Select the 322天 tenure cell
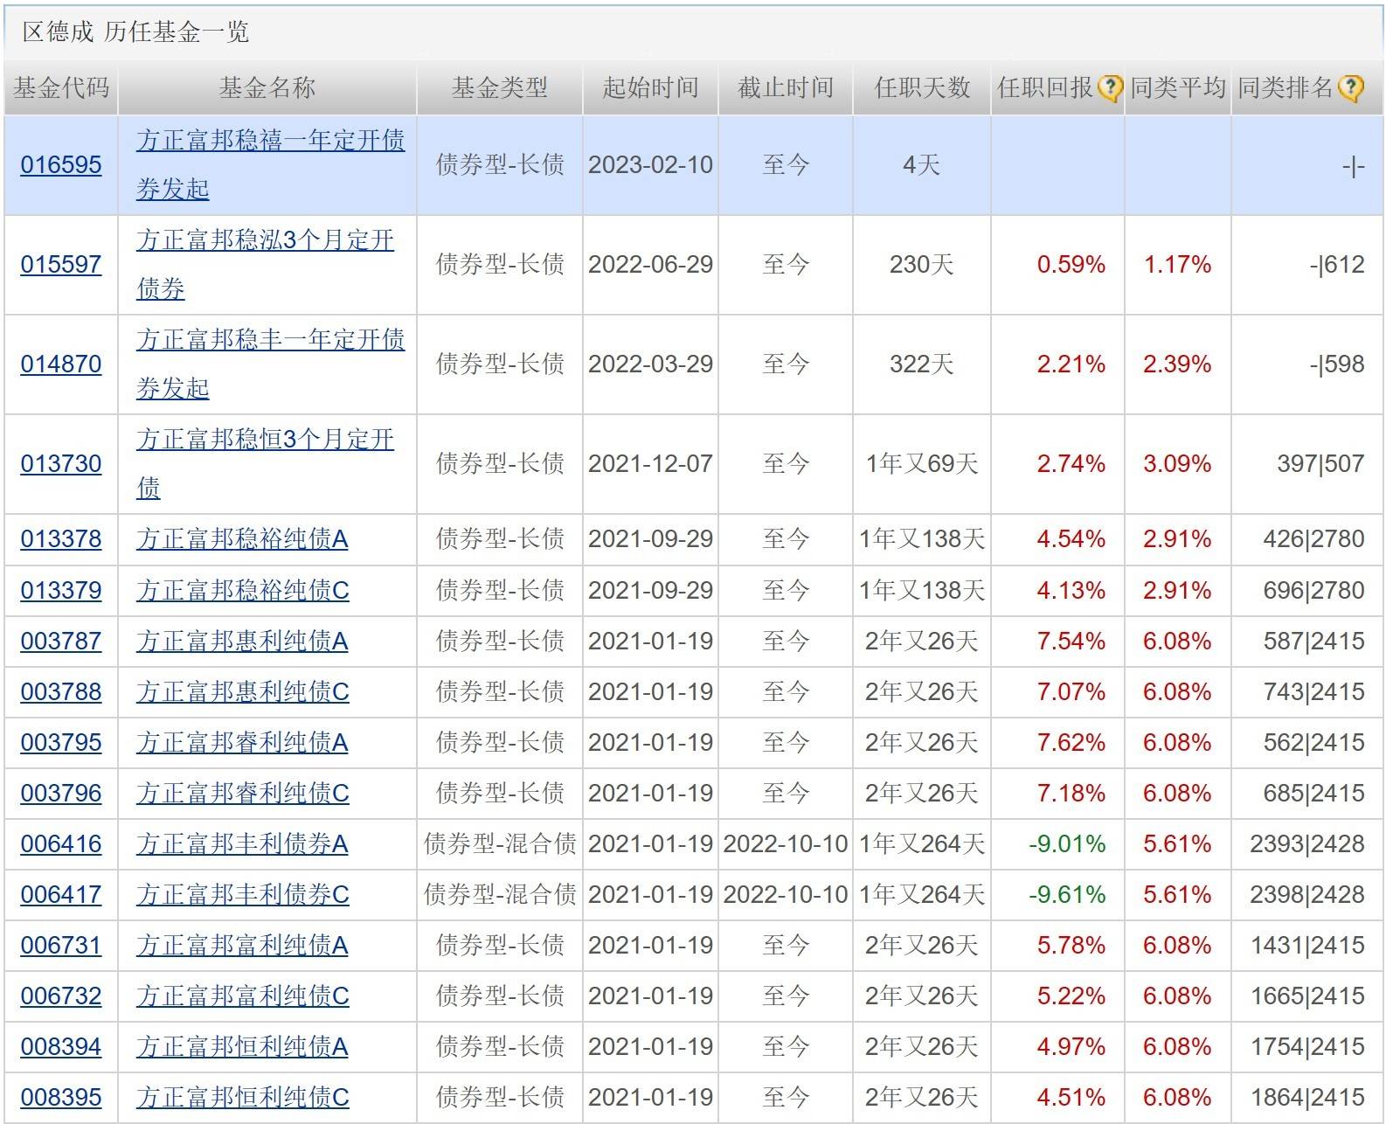 921,364
